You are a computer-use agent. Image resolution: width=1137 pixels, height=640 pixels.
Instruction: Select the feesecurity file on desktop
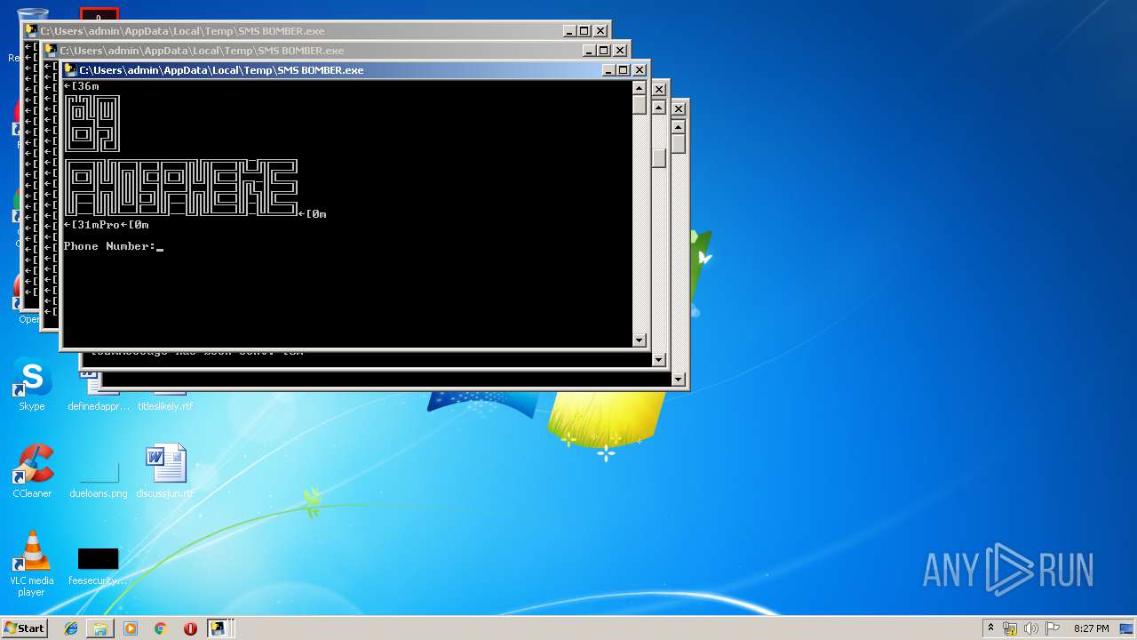(x=98, y=565)
